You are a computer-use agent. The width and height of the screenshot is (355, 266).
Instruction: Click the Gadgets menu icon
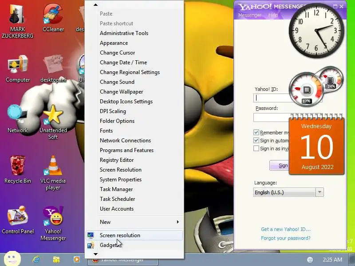pyautogui.click(x=91, y=245)
